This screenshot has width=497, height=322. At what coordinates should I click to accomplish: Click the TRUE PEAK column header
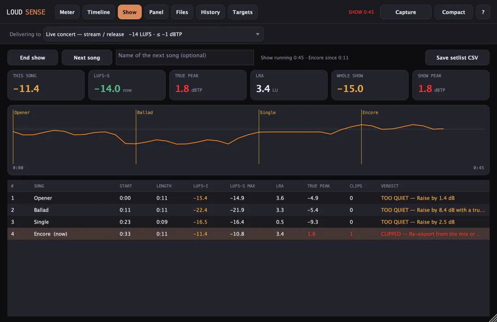(318, 186)
